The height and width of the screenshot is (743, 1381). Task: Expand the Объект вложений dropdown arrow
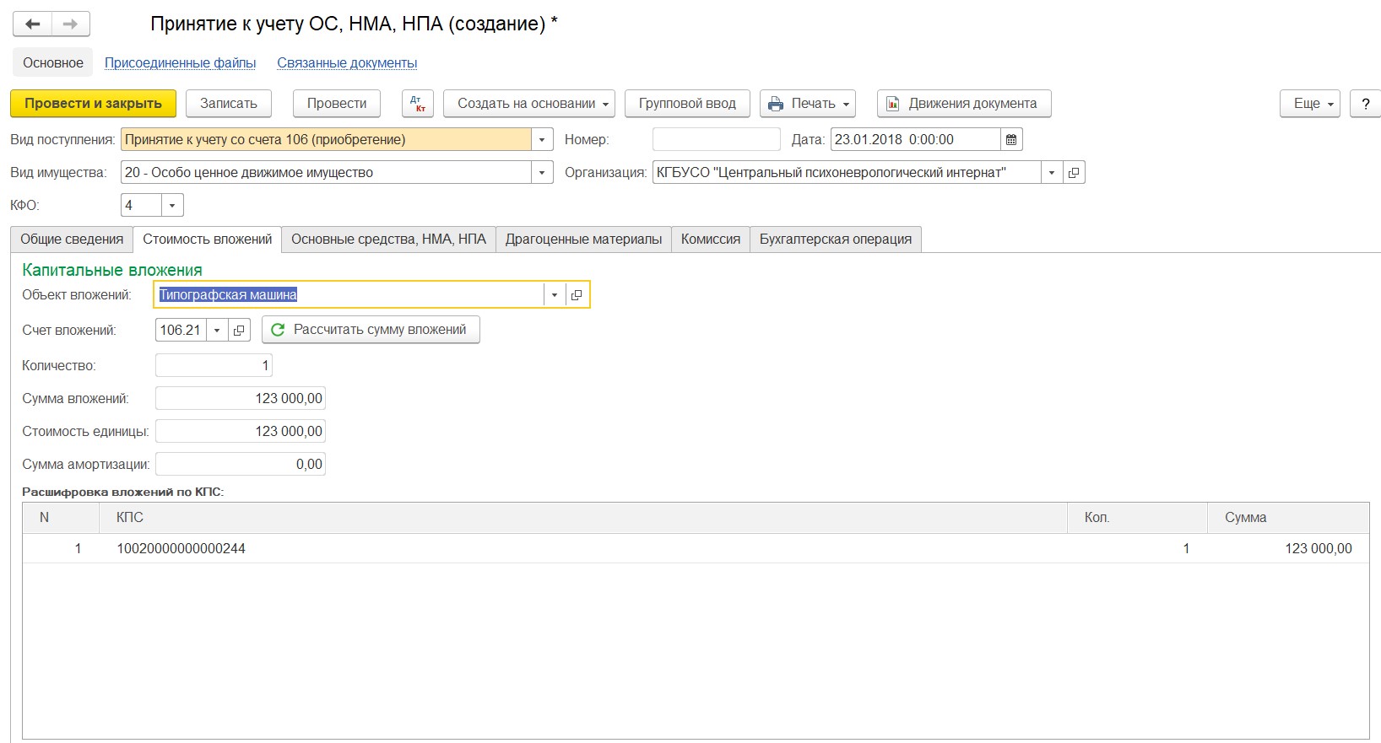point(555,295)
